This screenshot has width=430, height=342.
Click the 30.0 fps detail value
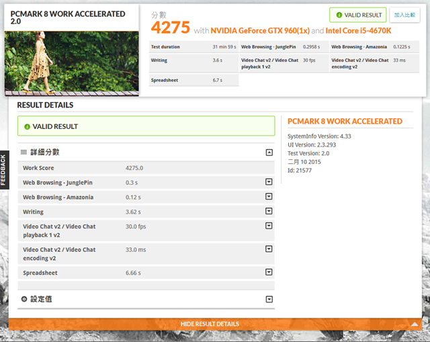pos(136,226)
